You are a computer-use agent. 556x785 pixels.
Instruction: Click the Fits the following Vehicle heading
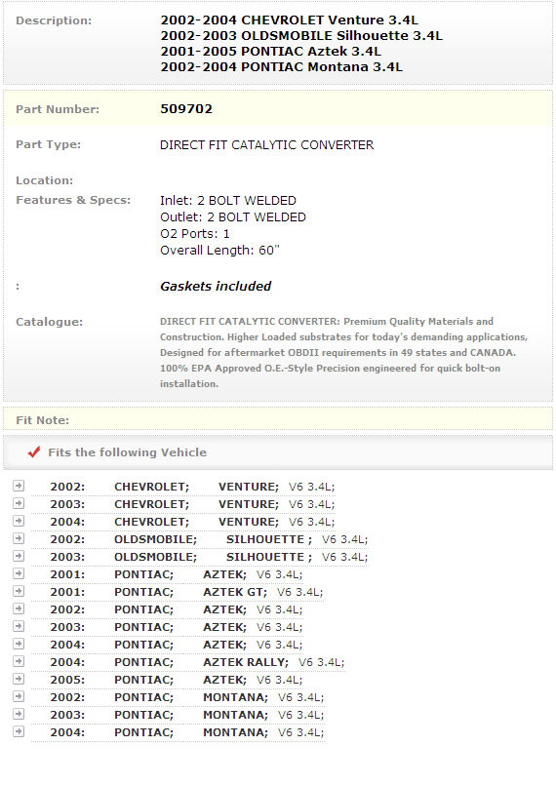point(127,452)
